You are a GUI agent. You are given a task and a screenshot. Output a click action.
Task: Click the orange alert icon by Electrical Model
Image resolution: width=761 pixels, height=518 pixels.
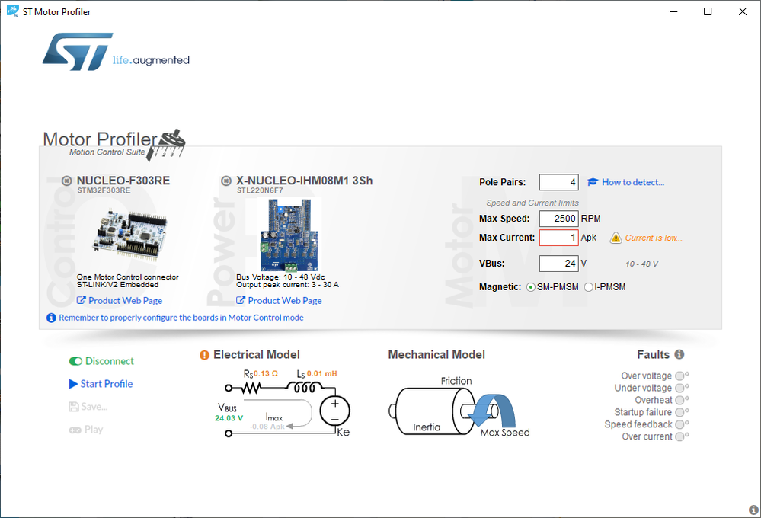click(x=204, y=355)
